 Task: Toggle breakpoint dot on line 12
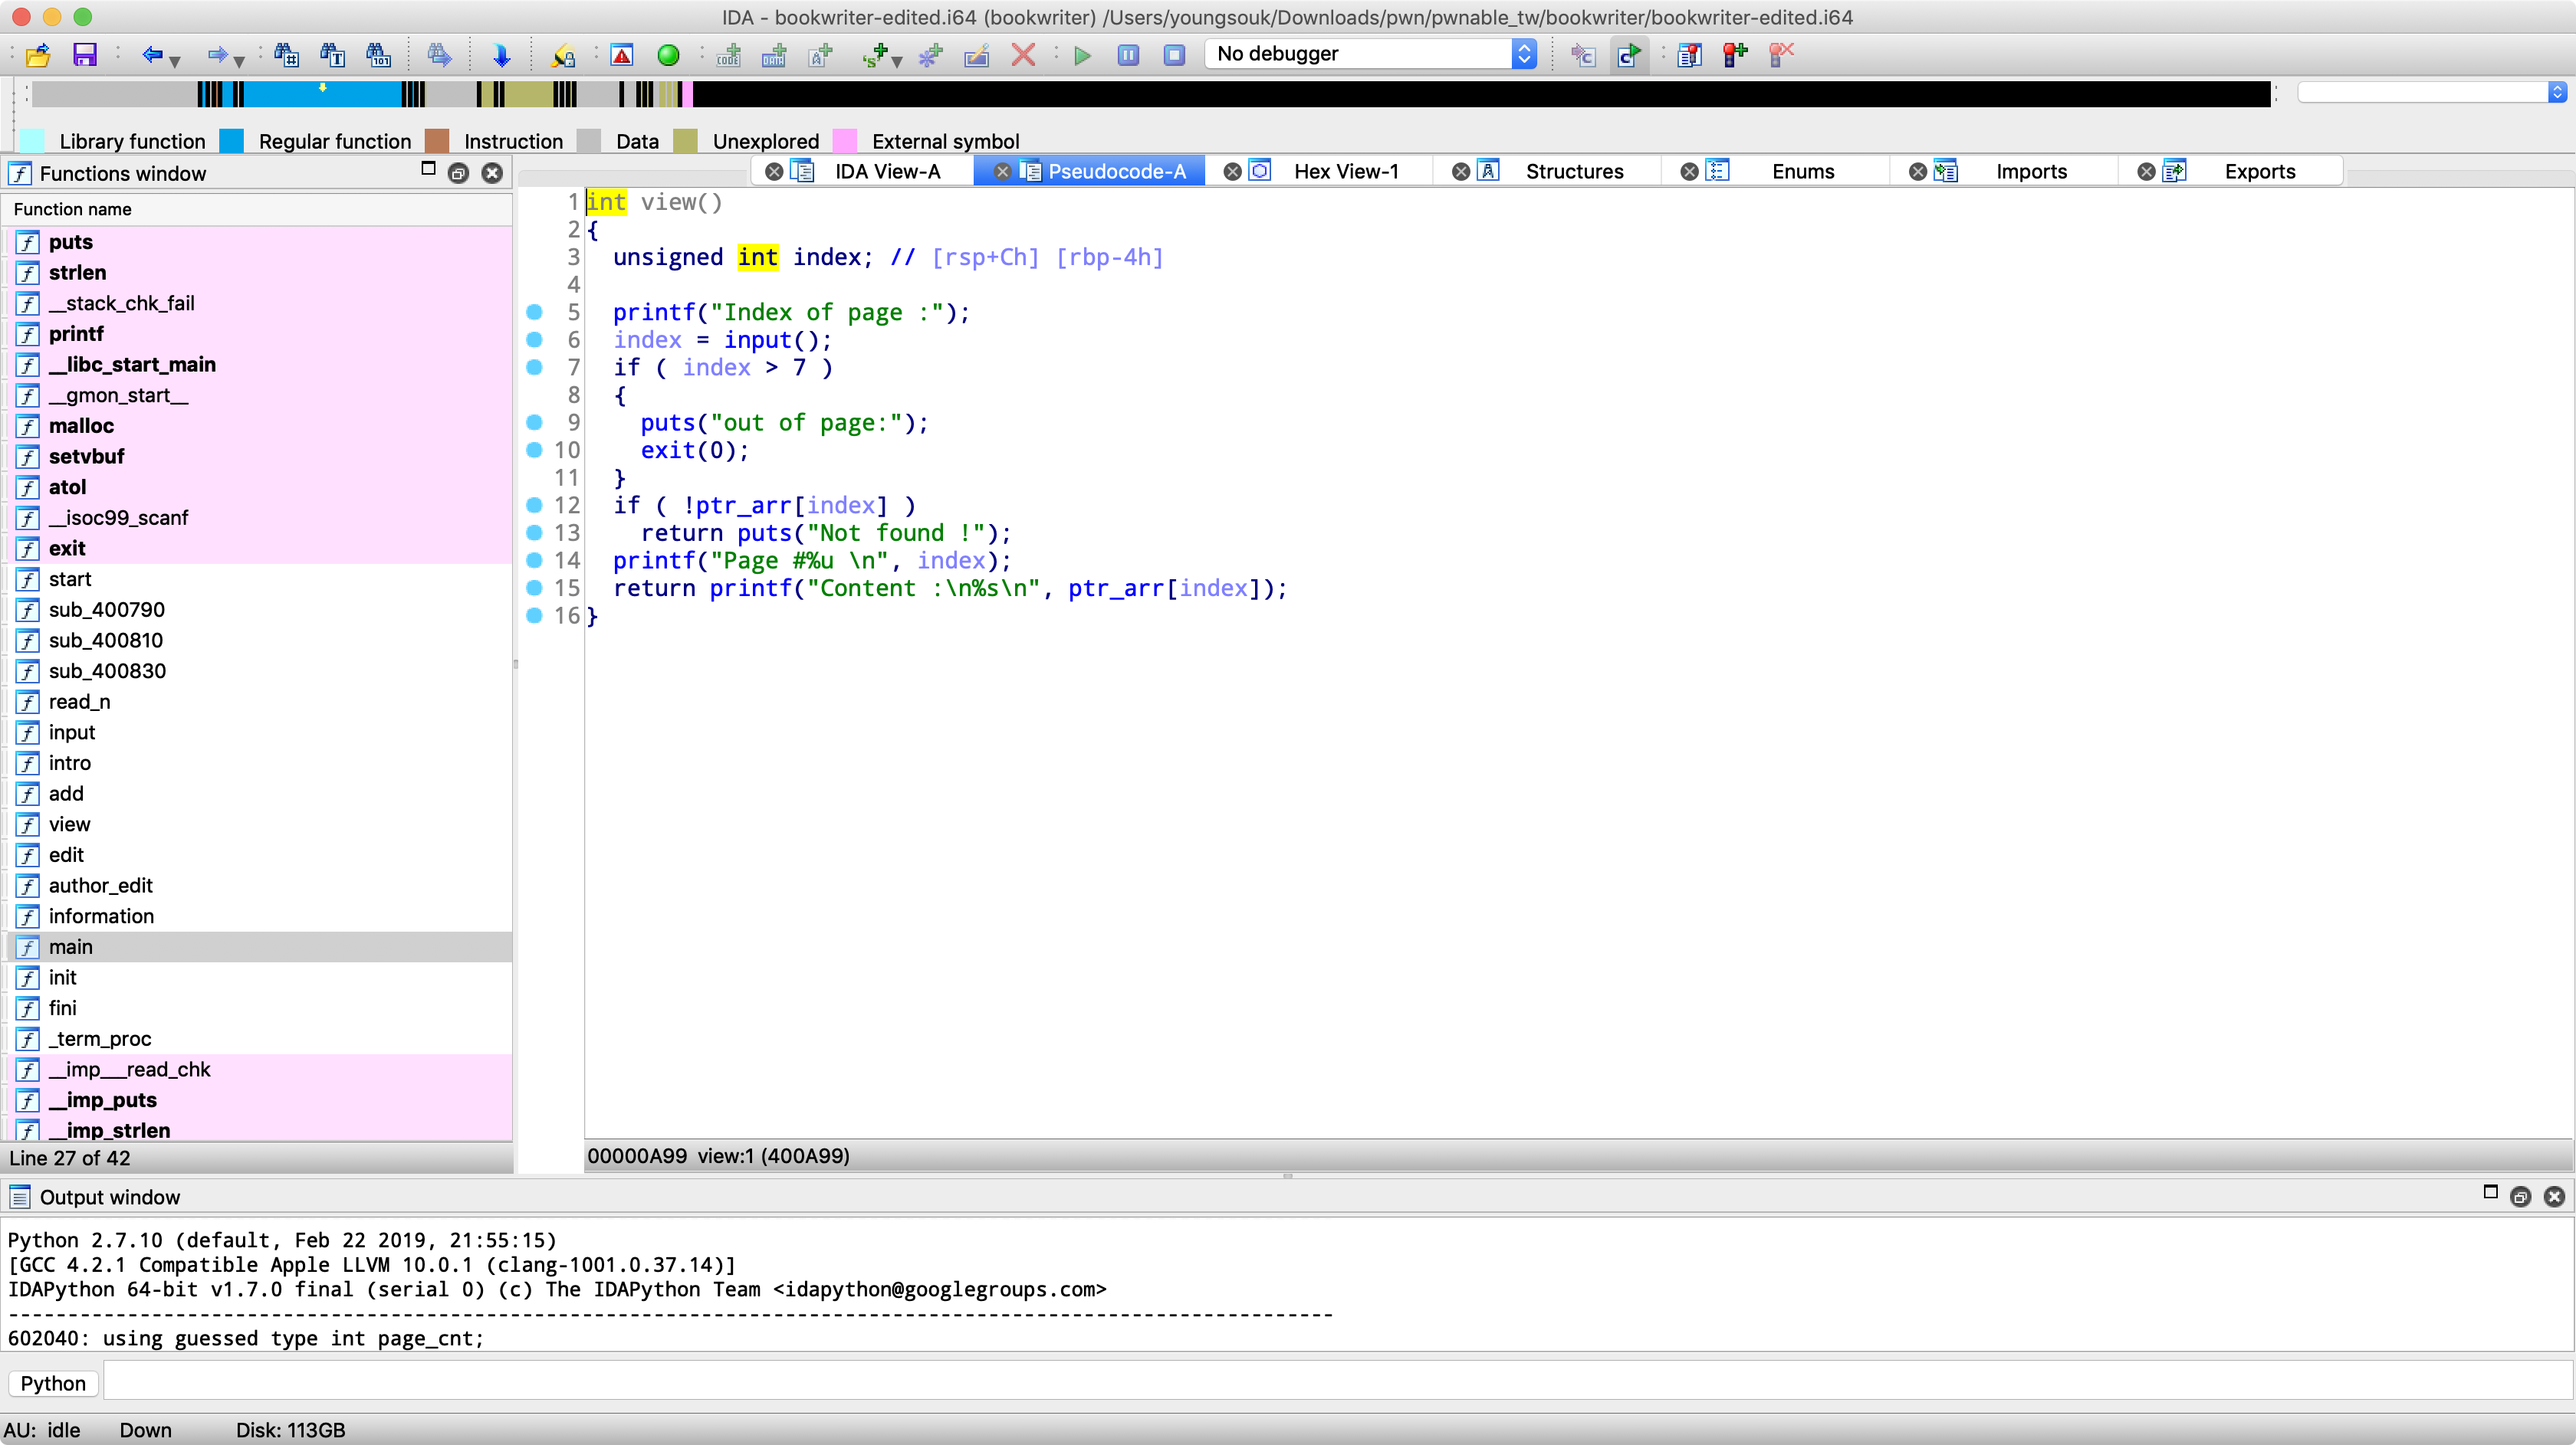534,506
